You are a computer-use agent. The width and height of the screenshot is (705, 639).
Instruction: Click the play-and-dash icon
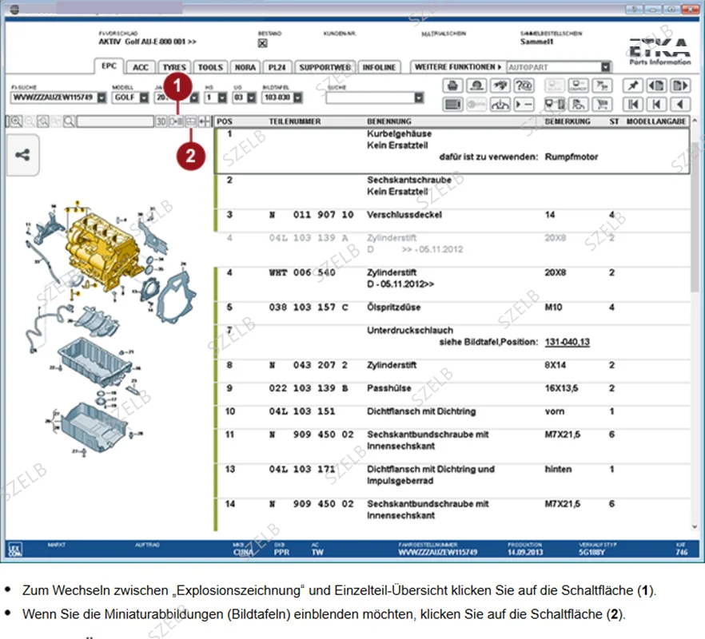[524, 105]
